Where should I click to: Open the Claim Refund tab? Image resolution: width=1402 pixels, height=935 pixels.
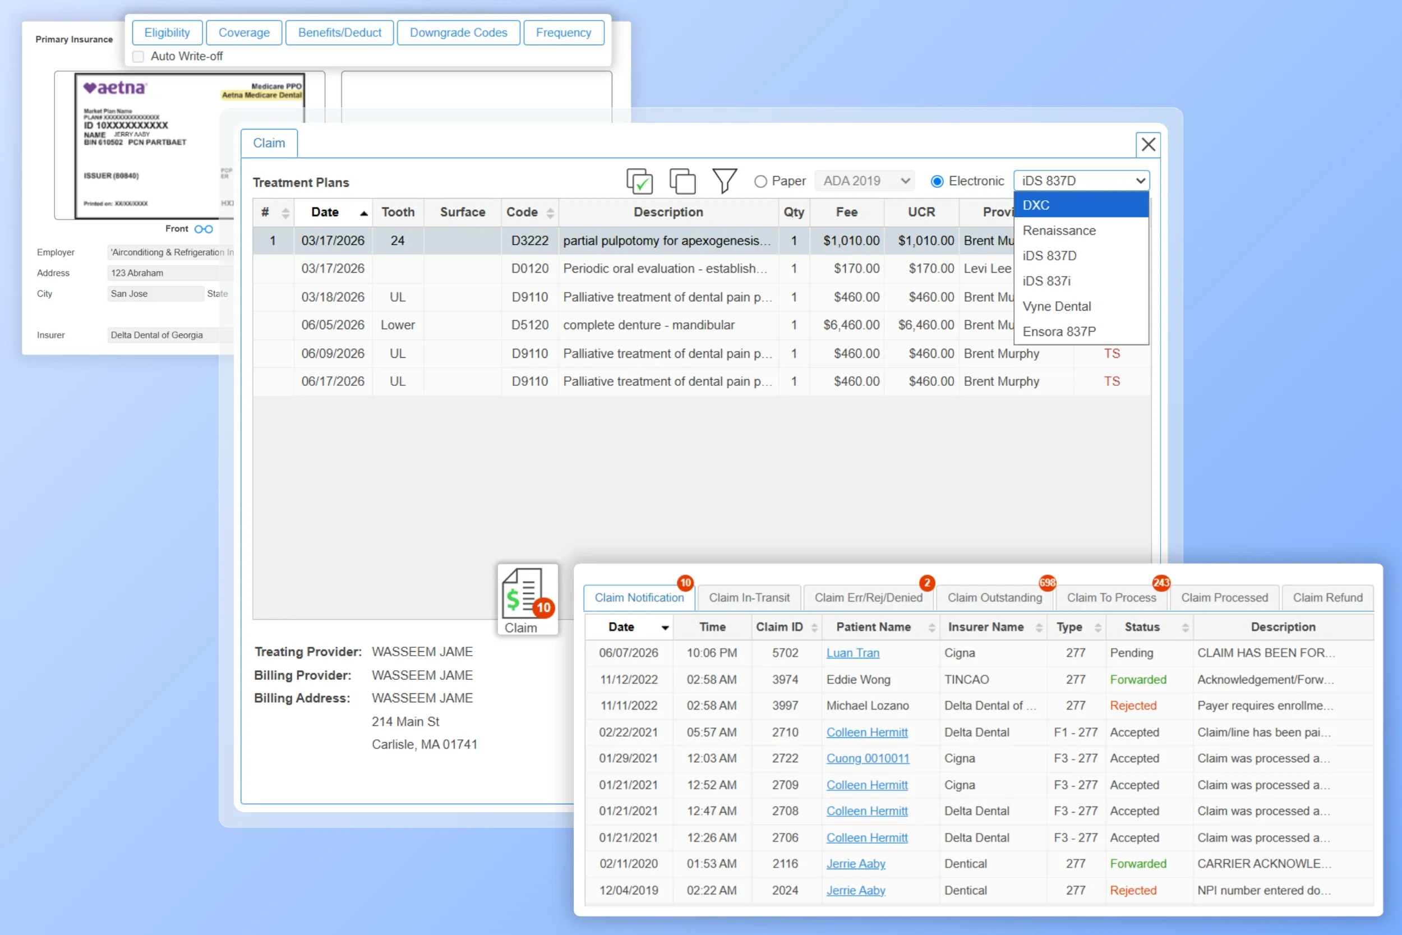click(1327, 597)
